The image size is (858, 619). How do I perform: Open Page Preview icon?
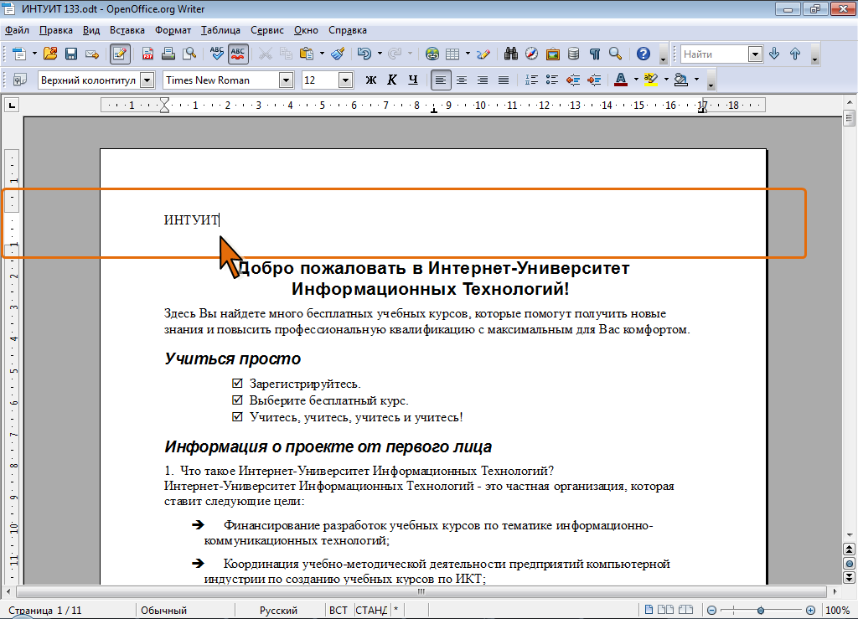[189, 54]
